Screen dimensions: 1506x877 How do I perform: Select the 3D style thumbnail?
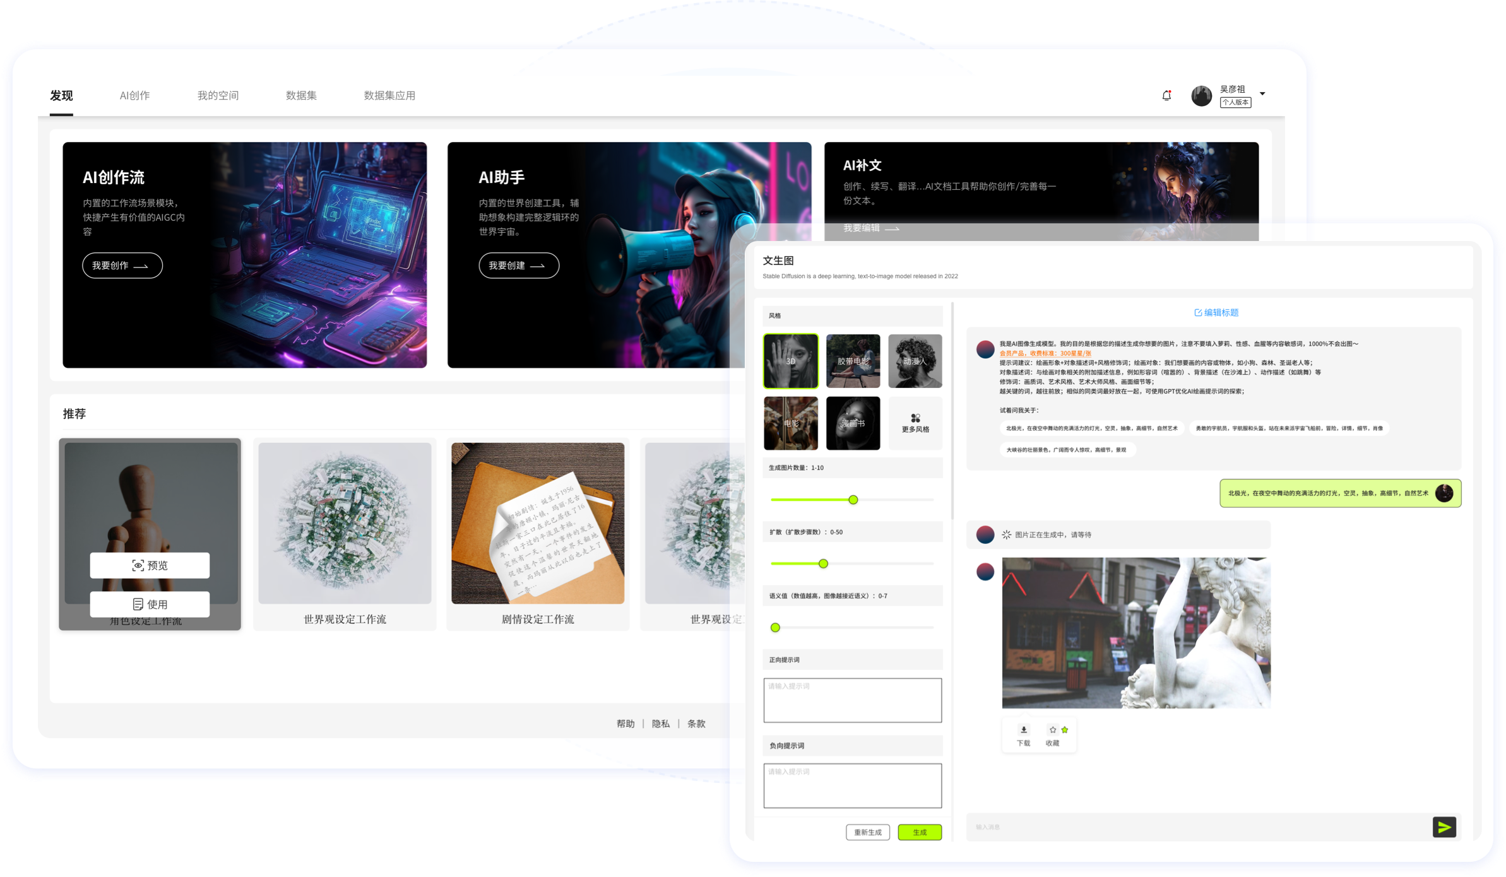[x=790, y=361]
